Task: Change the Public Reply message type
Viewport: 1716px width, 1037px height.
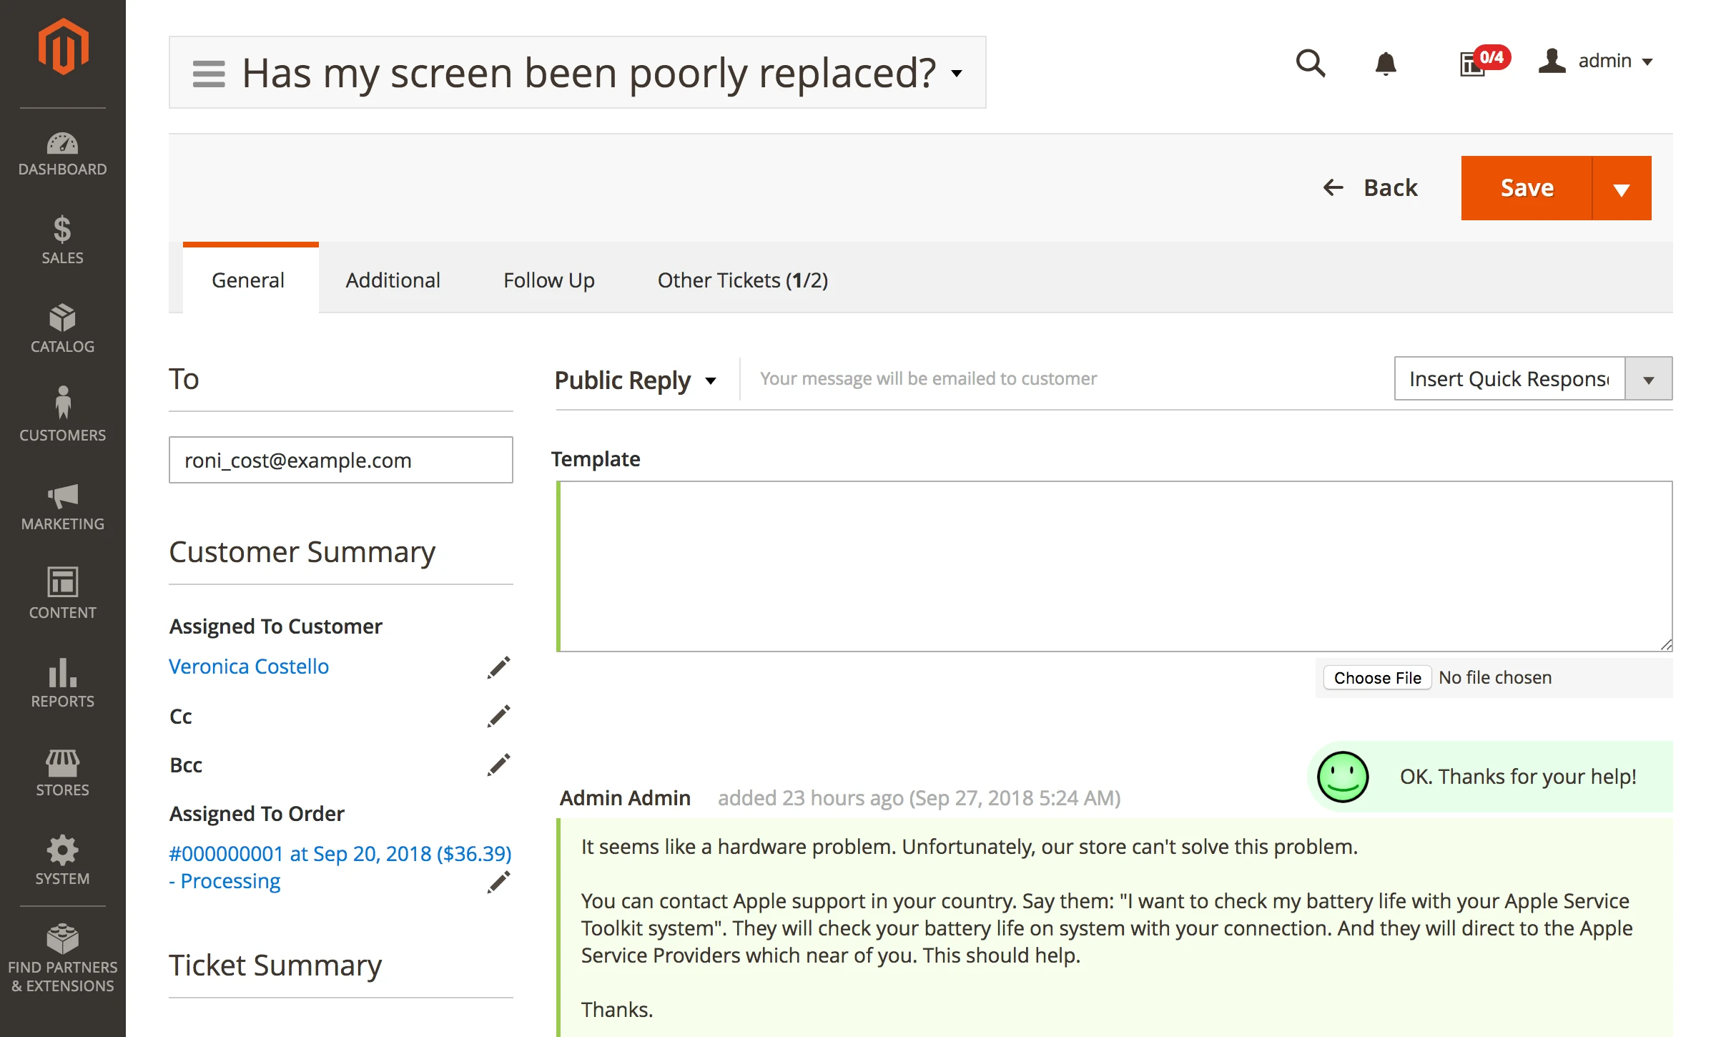Action: pyautogui.click(x=634, y=380)
